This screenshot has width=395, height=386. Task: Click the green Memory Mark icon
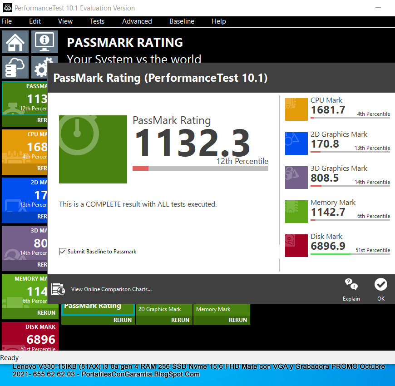pyautogui.click(x=296, y=212)
